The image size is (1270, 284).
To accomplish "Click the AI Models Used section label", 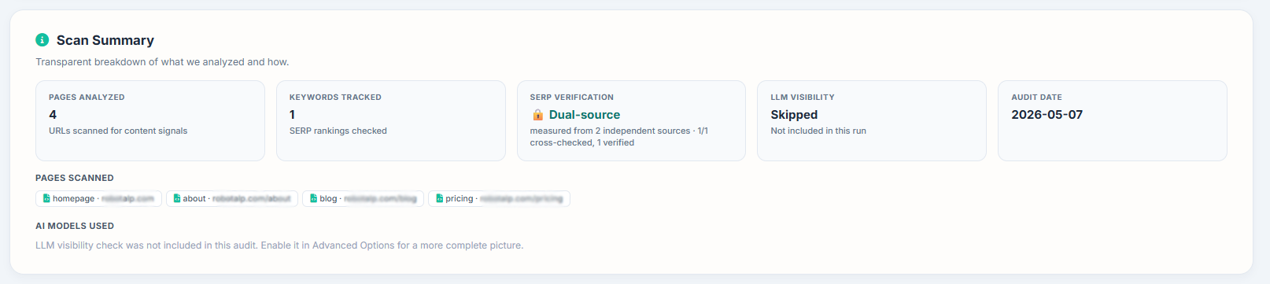I will (x=75, y=226).
